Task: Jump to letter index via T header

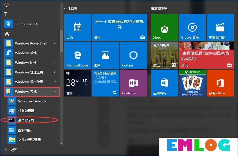Action: click(x=6, y=14)
